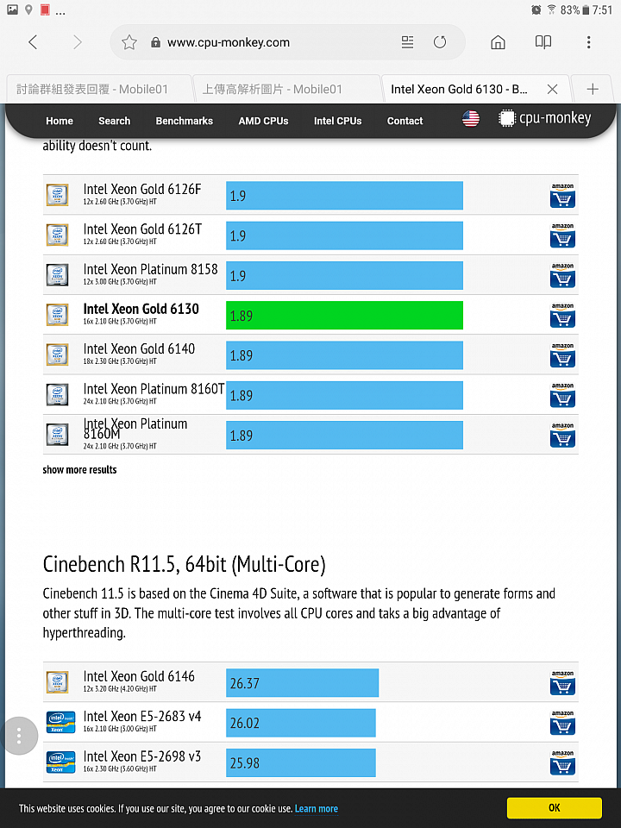Open the Home menu item
The image size is (621, 828).
pyautogui.click(x=60, y=121)
